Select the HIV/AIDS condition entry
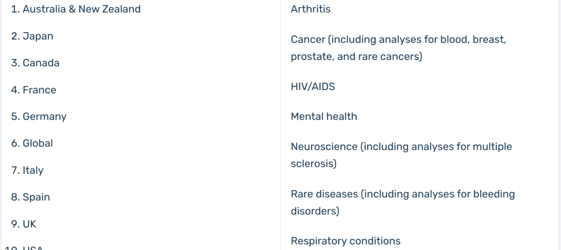561x250 pixels. (x=313, y=87)
